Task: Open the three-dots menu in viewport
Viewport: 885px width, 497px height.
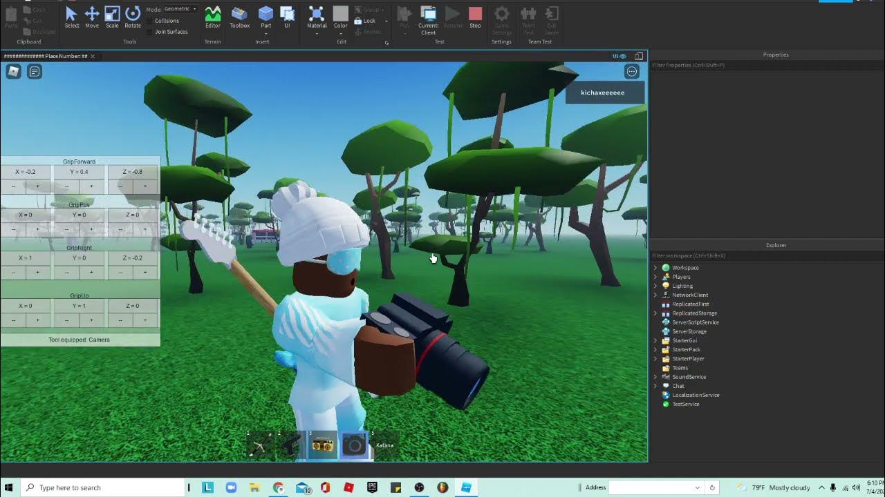Action: (x=632, y=71)
